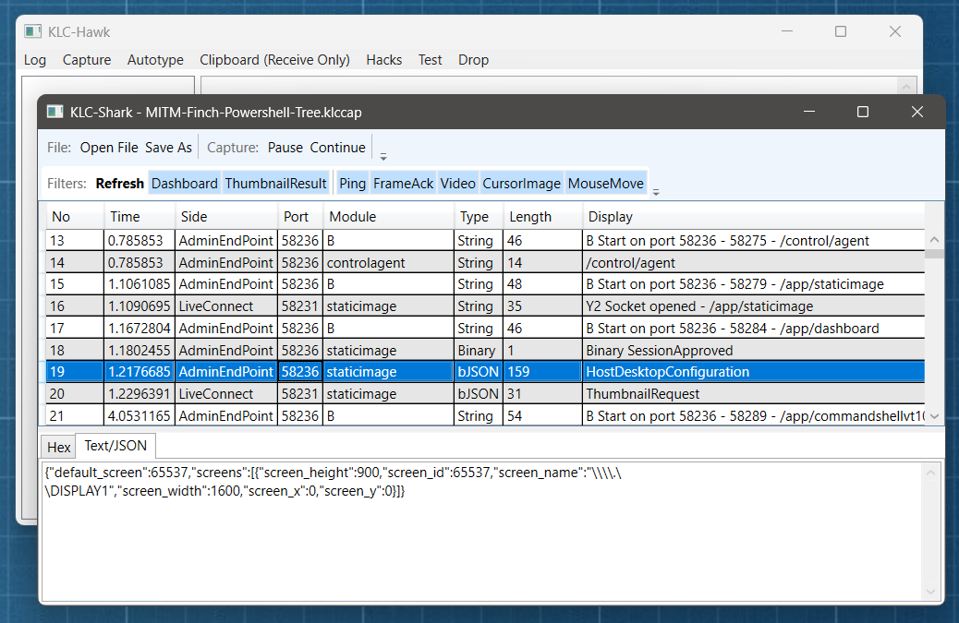The image size is (959, 623).
Task: Click JSON pane scrollbar down arrow
Action: [930, 592]
